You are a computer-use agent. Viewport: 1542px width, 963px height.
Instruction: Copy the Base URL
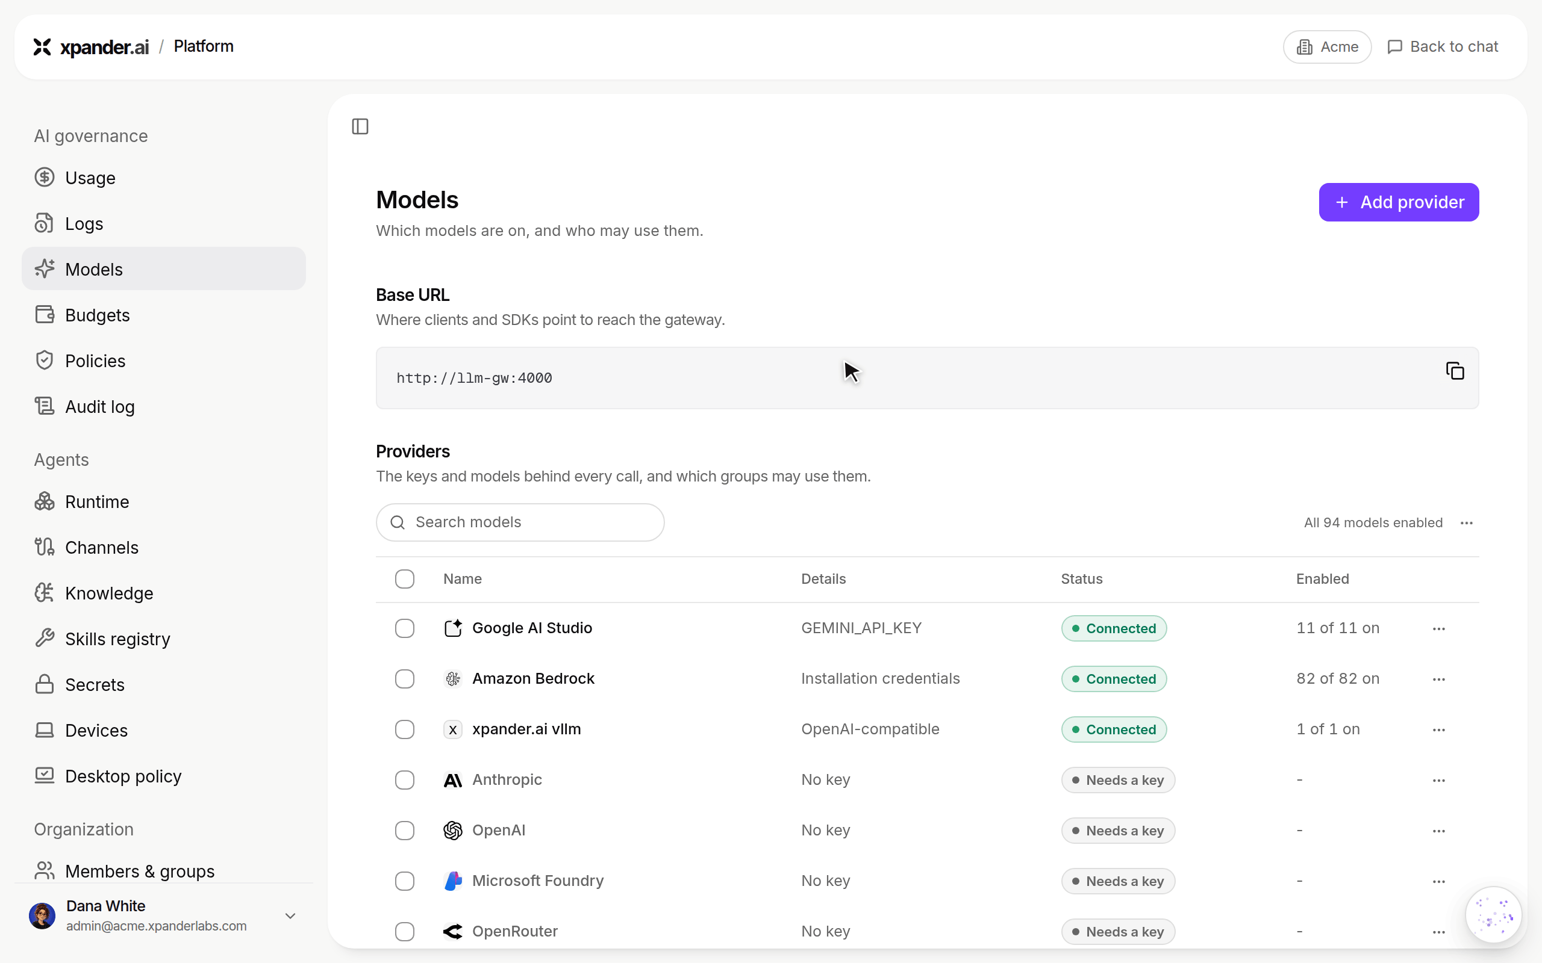click(1455, 371)
